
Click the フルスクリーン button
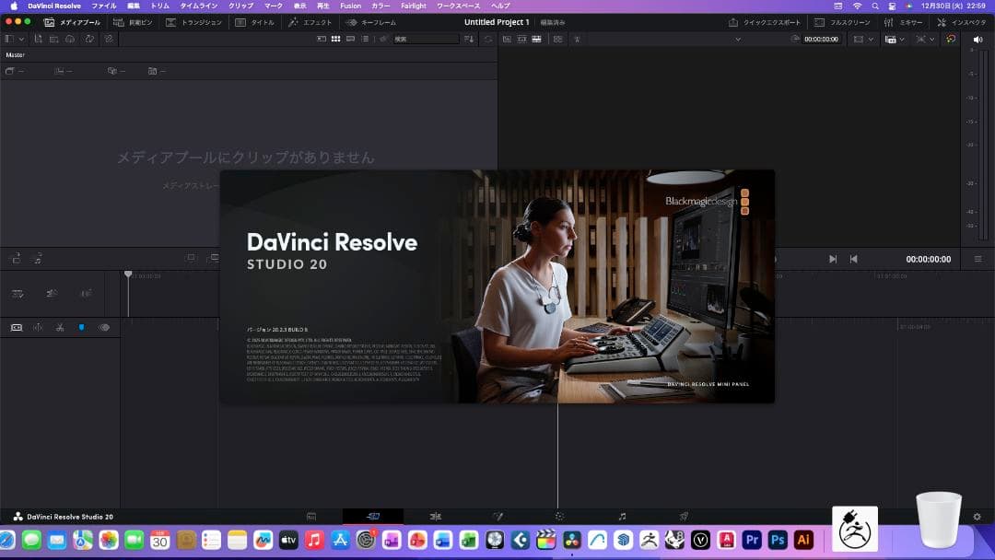click(843, 22)
